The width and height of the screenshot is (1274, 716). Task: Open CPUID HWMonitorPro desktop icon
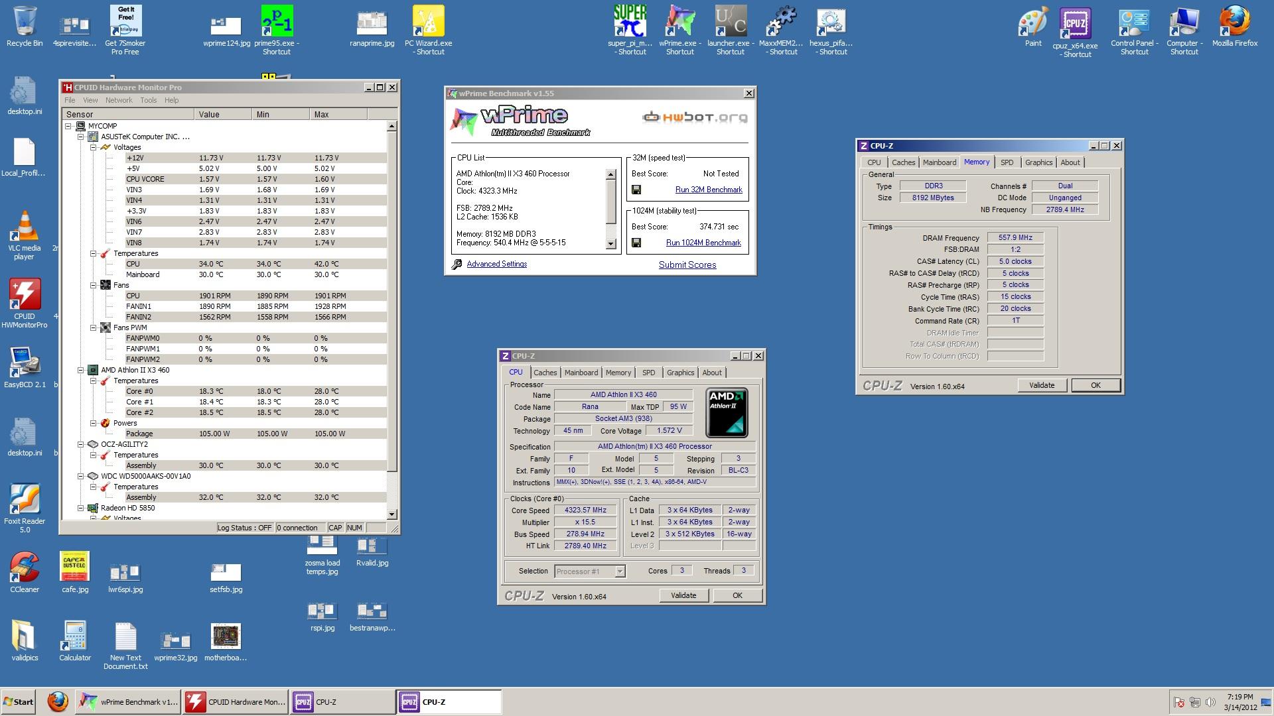pyautogui.click(x=25, y=303)
